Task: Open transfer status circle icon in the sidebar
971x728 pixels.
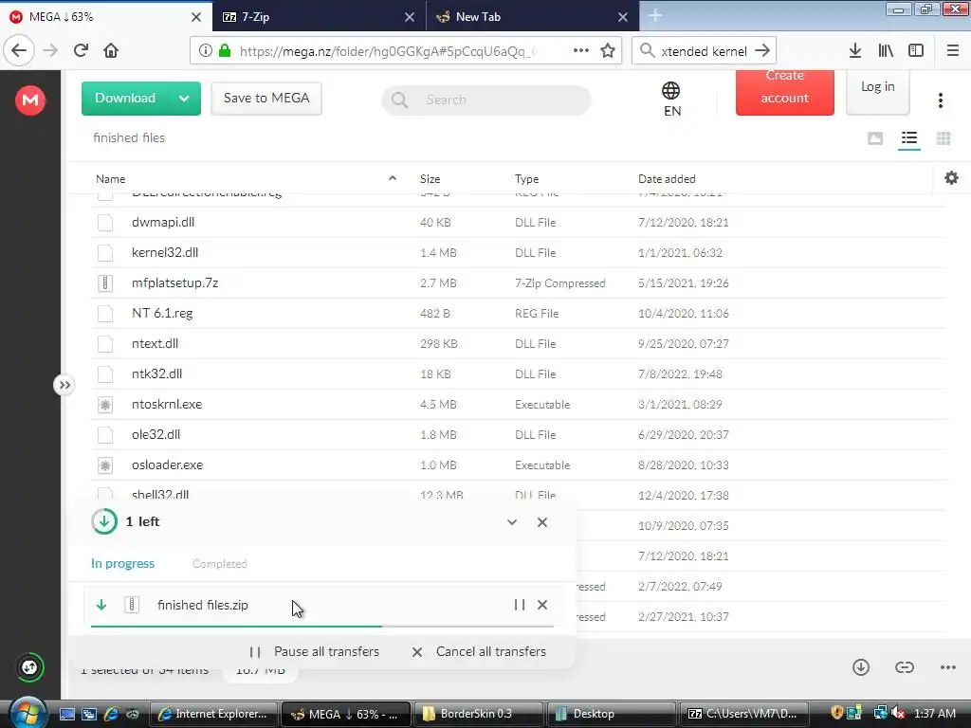Action: pos(29,667)
